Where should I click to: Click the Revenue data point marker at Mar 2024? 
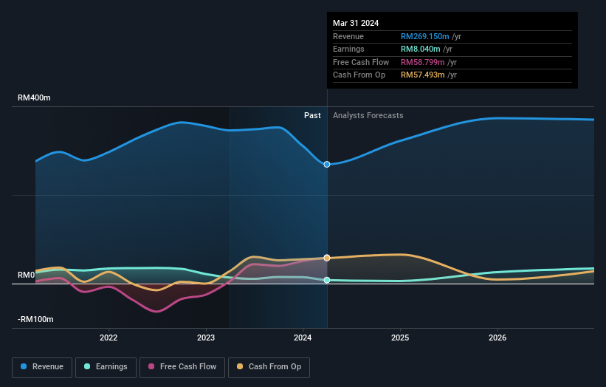click(327, 164)
